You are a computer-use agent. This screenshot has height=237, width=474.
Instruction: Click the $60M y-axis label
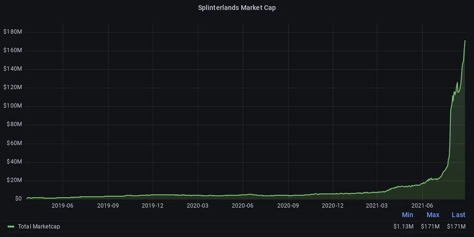coord(14,143)
